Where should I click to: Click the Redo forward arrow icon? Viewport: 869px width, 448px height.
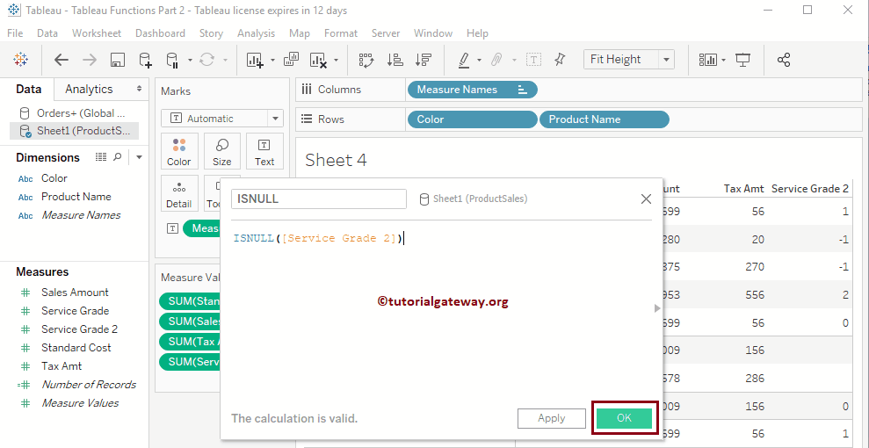click(90, 60)
